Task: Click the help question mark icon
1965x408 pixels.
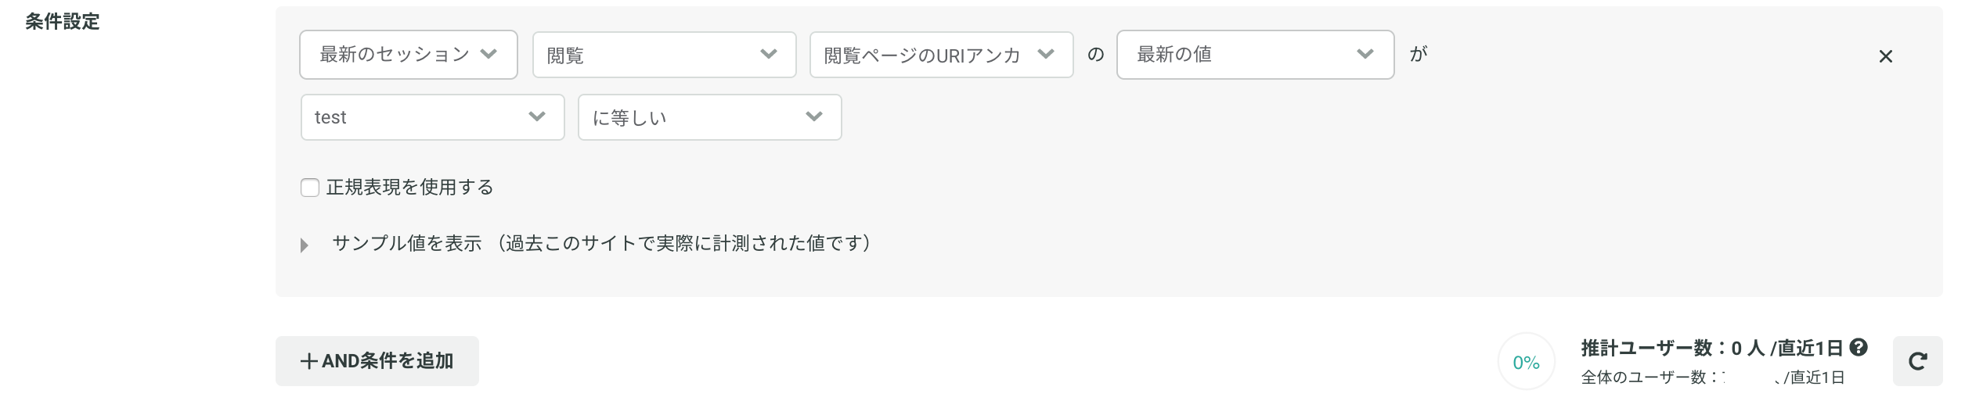Action: coord(1859,347)
